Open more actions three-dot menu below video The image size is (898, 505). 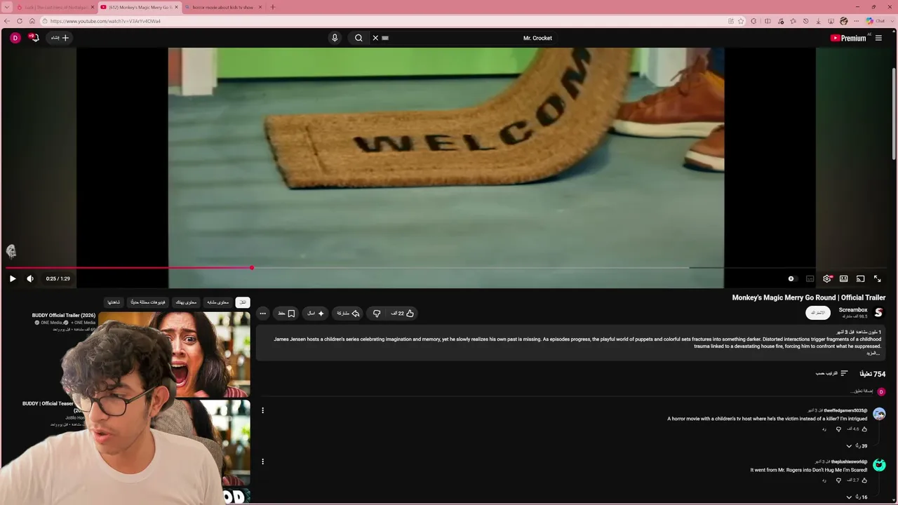tap(262, 314)
